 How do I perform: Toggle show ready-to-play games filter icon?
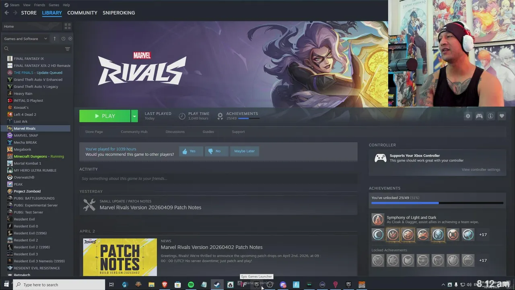tap(70, 39)
